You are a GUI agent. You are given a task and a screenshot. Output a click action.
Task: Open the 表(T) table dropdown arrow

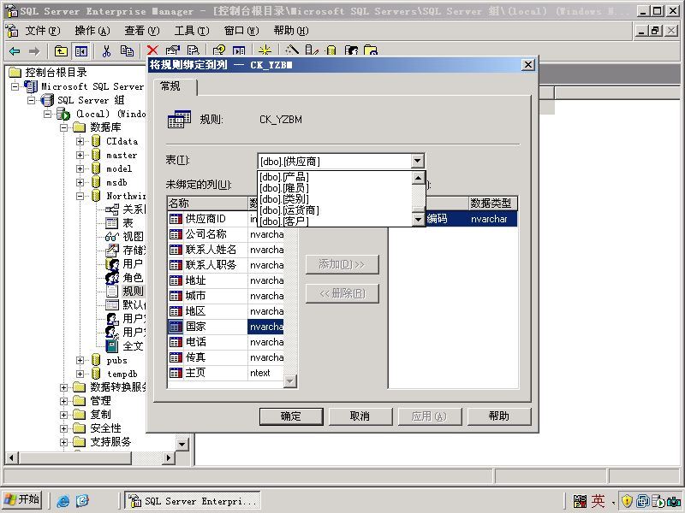[x=418, y=161]
